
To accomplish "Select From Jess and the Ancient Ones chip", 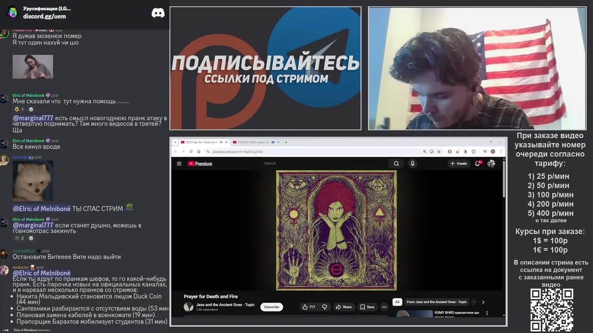I will (x=436, y=302).
